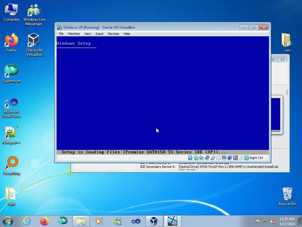Click the 'IDE Secondary Device 0:' label

(157, 167)
